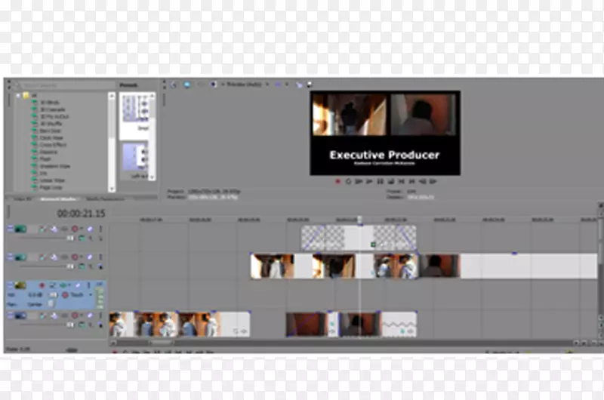The width and height of the screenshot is (604, 400).
Task: Go to the end of the project
Action: pos(411,181)
